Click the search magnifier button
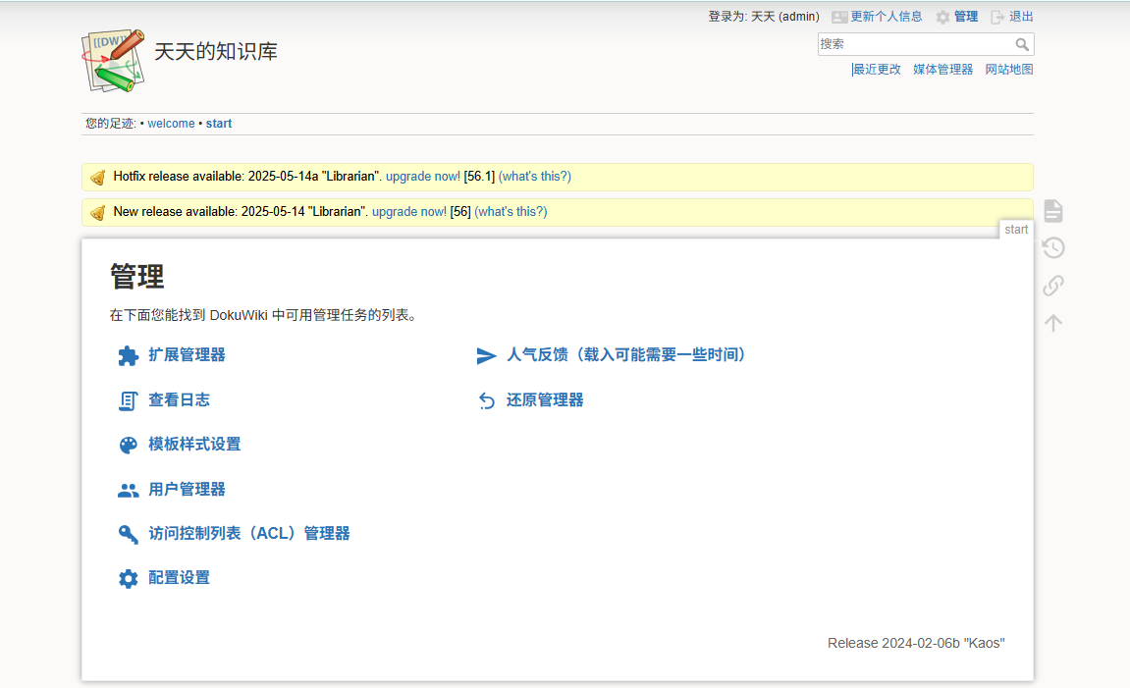Viewport: 1130px width, 688px height. click(1022, 45)
